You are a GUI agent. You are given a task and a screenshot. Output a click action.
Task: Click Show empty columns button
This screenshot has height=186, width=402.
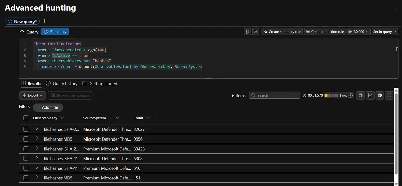point(70,95)
